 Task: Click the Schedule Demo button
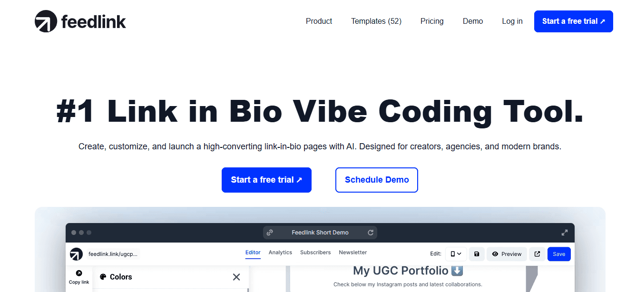(x=376, y=180)
